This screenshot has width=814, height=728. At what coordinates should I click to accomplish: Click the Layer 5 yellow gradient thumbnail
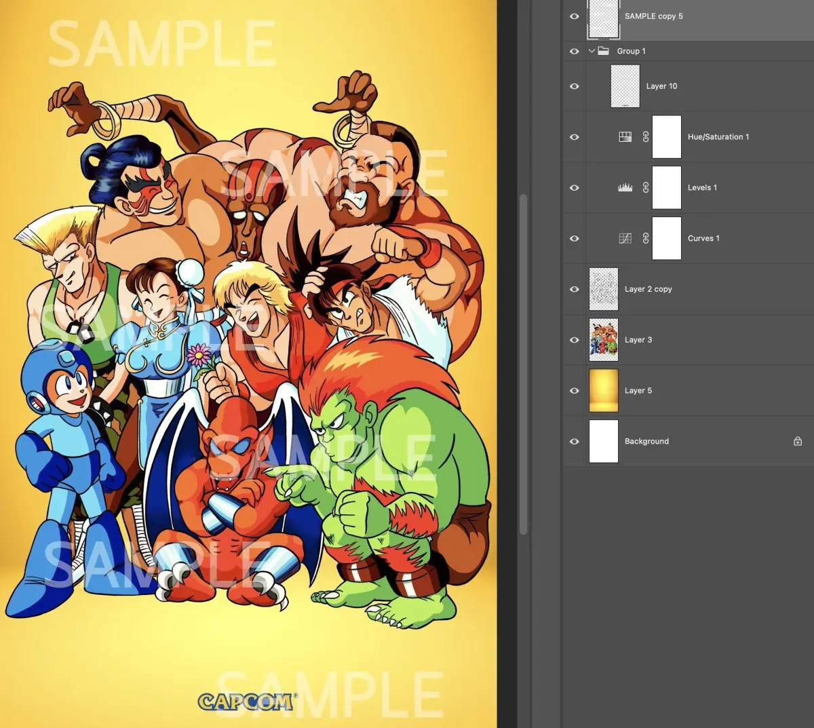tap(604, 391)
